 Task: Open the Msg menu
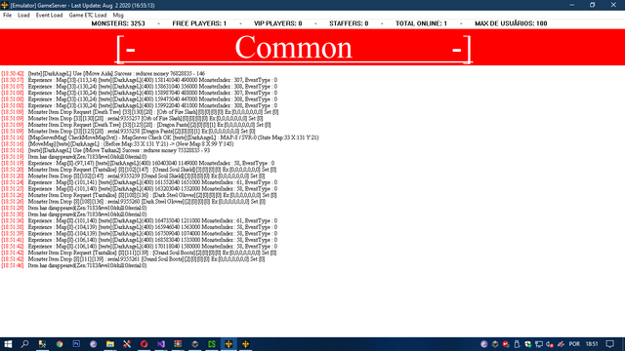118,16
